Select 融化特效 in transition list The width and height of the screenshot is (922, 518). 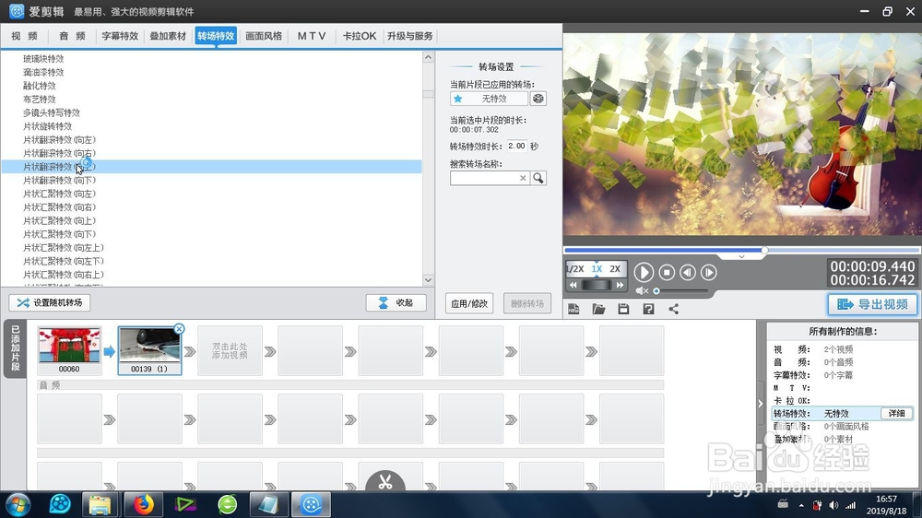(40, 86)
